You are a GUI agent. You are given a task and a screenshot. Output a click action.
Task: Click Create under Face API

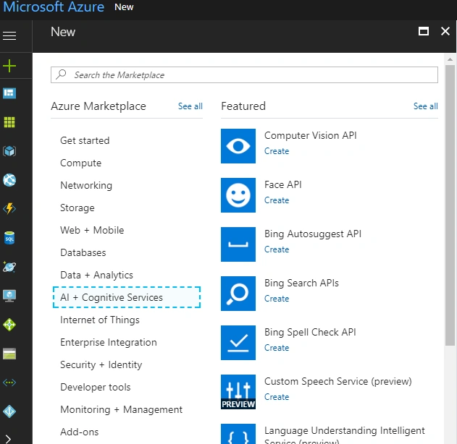coord(277,200)
